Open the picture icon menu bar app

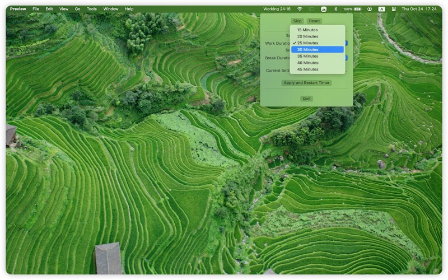coord(324,9)
